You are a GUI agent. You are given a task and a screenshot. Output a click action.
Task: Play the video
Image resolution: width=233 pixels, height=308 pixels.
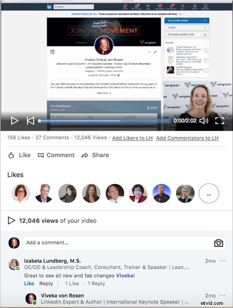(15, 120)
